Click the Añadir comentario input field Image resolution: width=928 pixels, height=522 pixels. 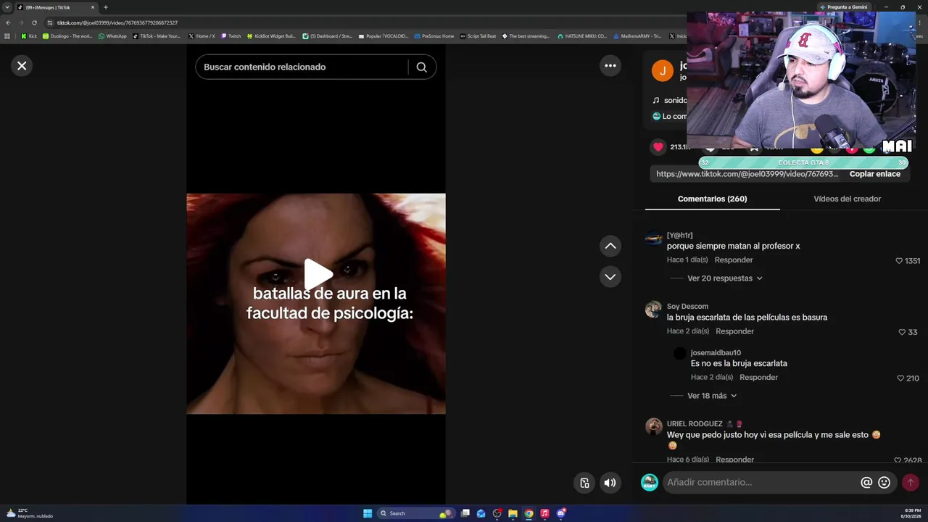coord(760,482)
